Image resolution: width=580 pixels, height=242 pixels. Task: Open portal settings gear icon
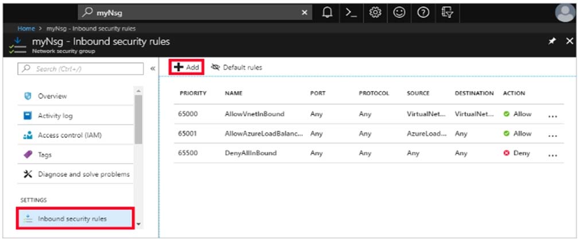(375, 13)
